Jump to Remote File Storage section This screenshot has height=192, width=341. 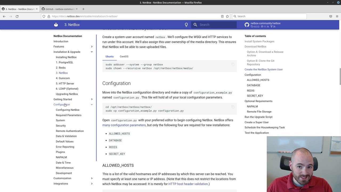pos(259,112)
